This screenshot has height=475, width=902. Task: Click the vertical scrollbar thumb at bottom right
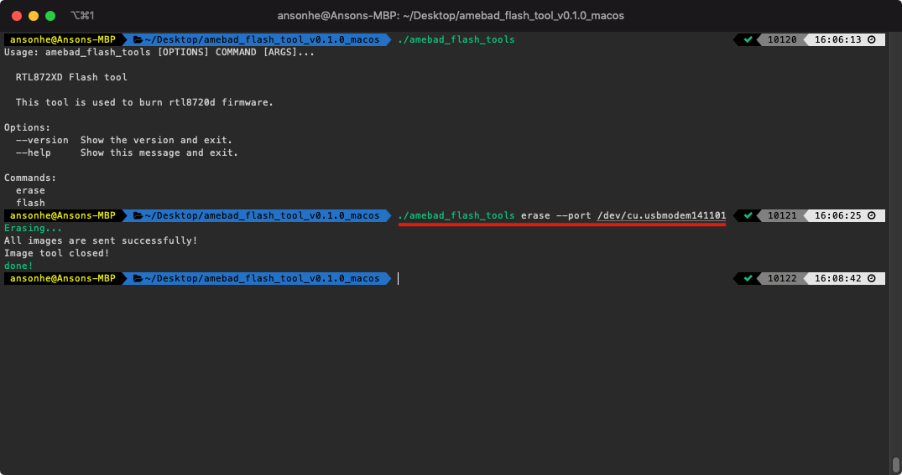(x=895, y=463)
